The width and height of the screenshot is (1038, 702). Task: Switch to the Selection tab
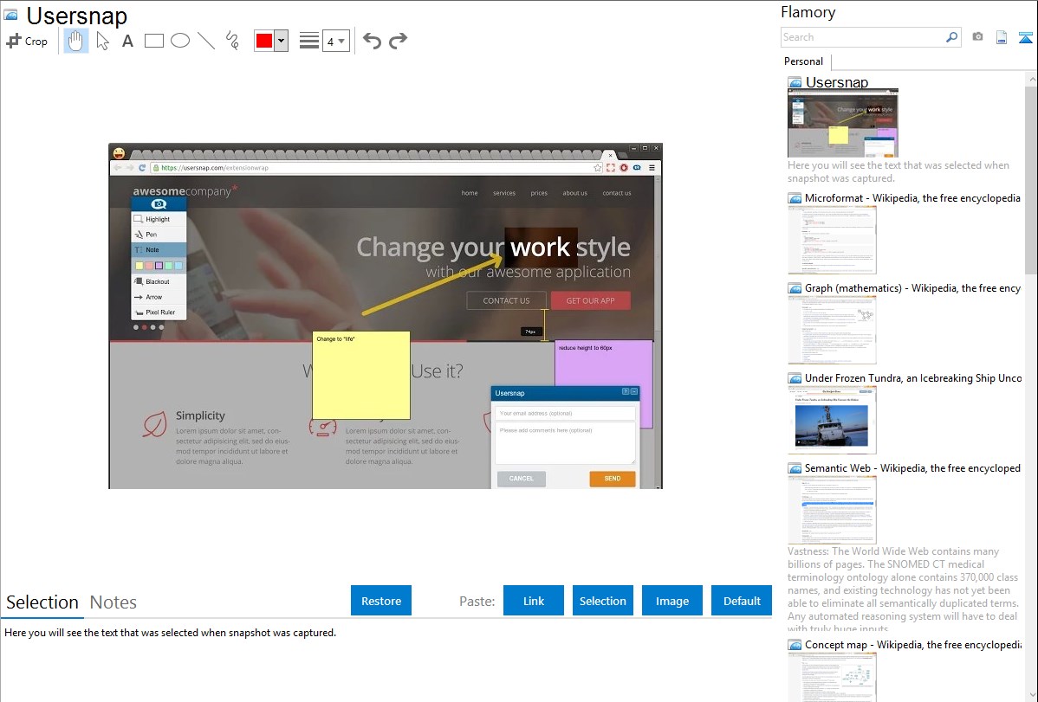tap(42, 602)
